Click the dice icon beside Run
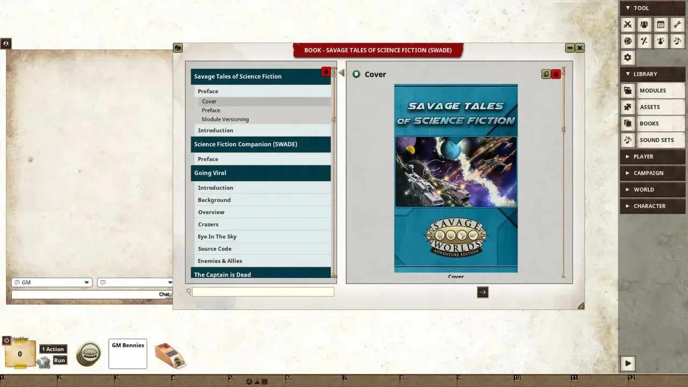This screenshot has height=387, width=688. pos(44,363)
